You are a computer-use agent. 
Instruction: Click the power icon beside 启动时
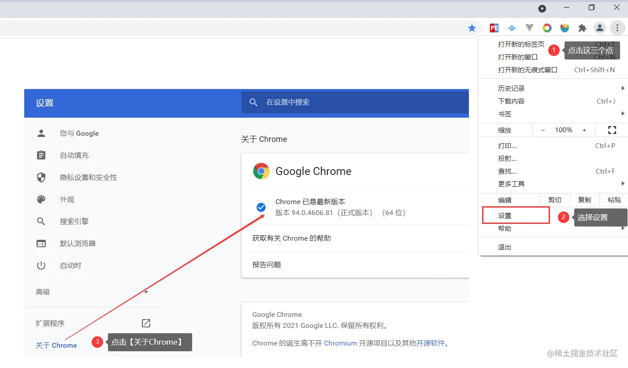(41, 265)
